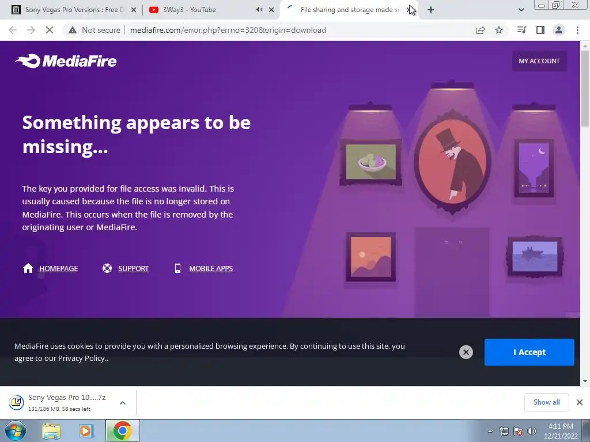The image size is (590, 442).
Task: Click the phone icon beside MOBILE APPS
Action: click(x=177, y=268)
